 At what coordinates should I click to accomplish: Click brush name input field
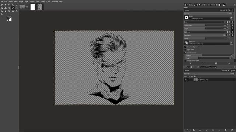point(209,19)
